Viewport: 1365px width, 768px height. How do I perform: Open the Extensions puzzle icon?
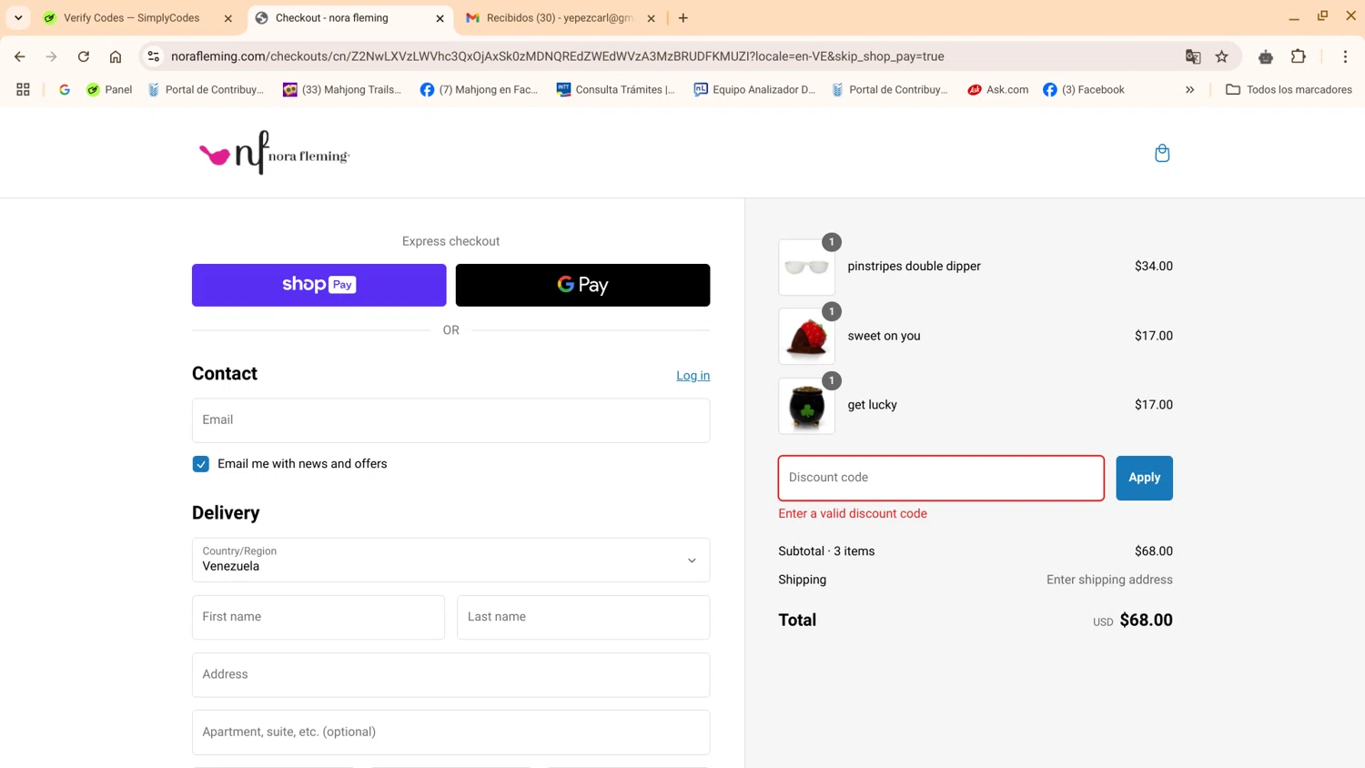(x=1299, y=56)
